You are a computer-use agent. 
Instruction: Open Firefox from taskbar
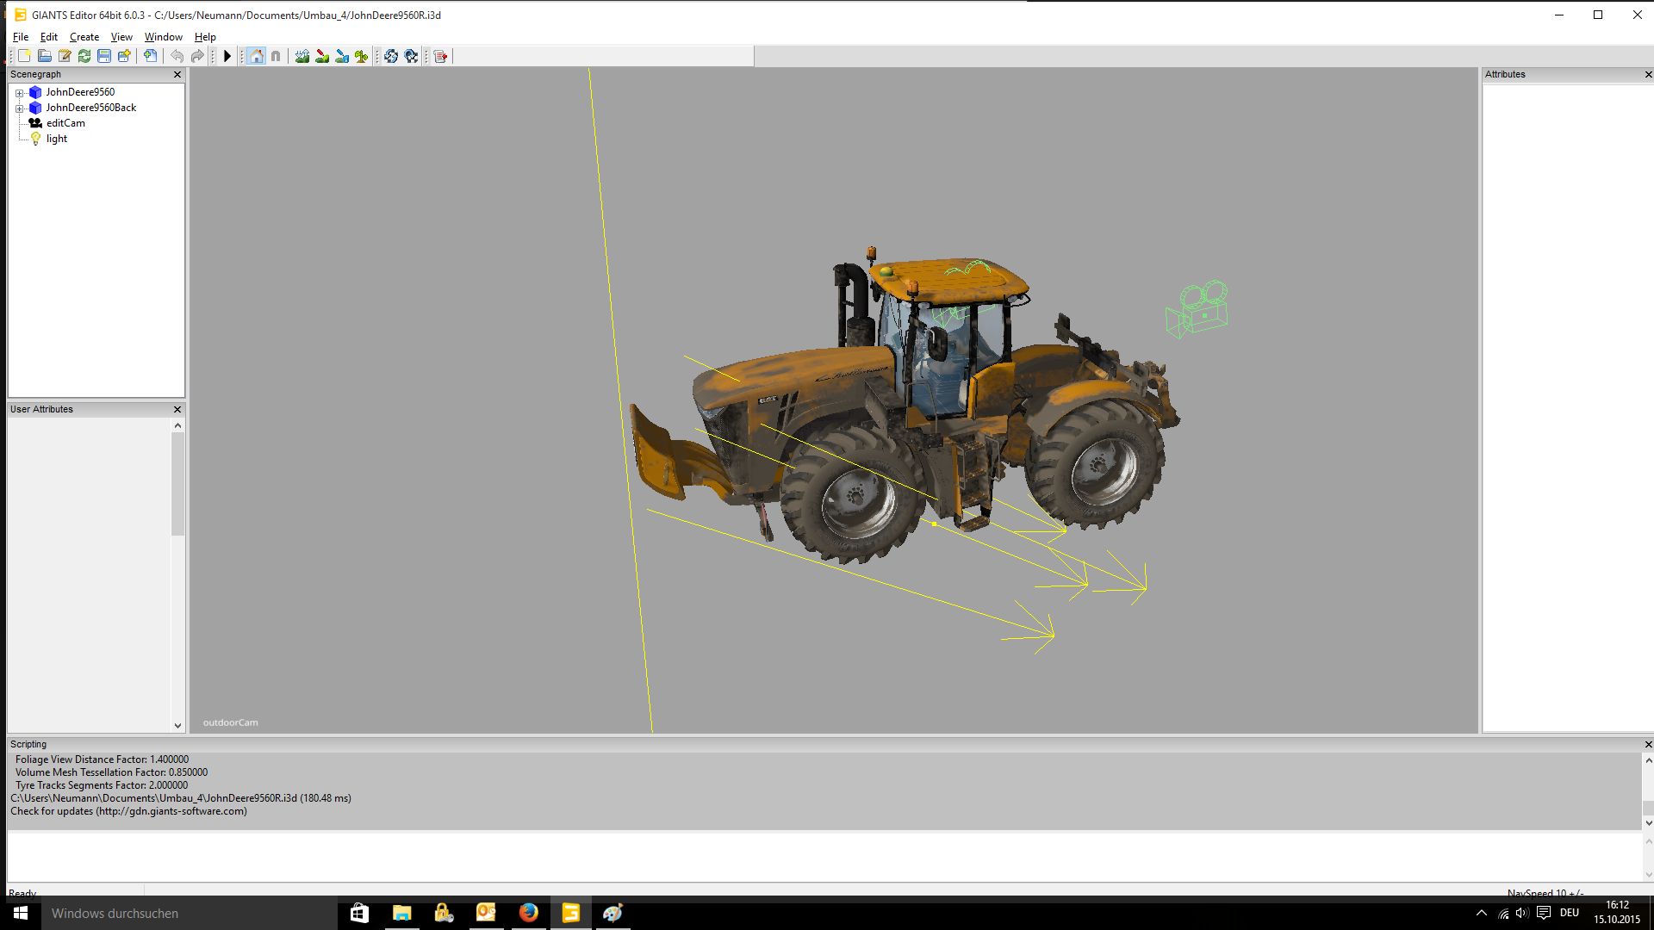[528, 913]
